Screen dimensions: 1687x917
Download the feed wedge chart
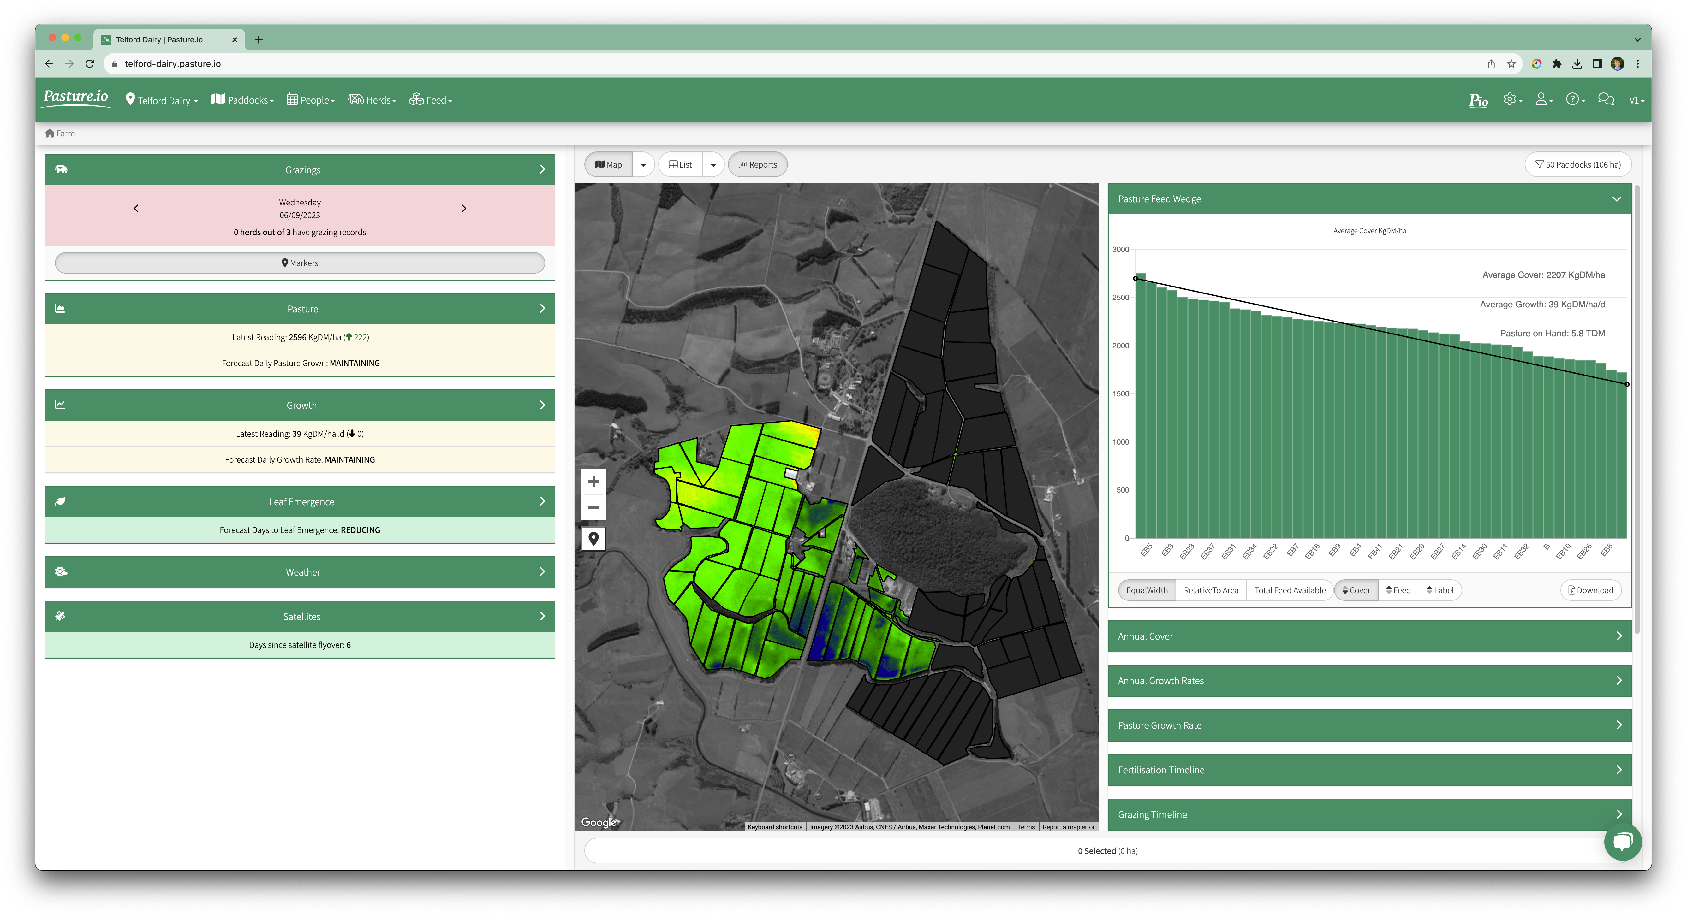click(1591, 590)
